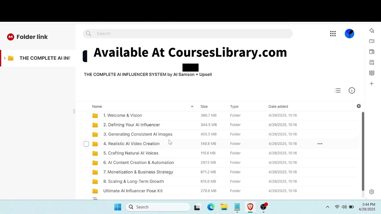Show folder info icon

[352, 90]
